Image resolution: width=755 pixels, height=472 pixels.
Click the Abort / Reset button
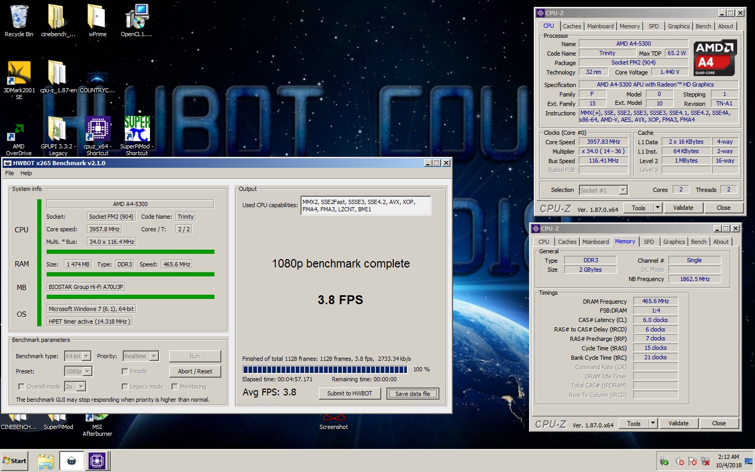[195, 371]
